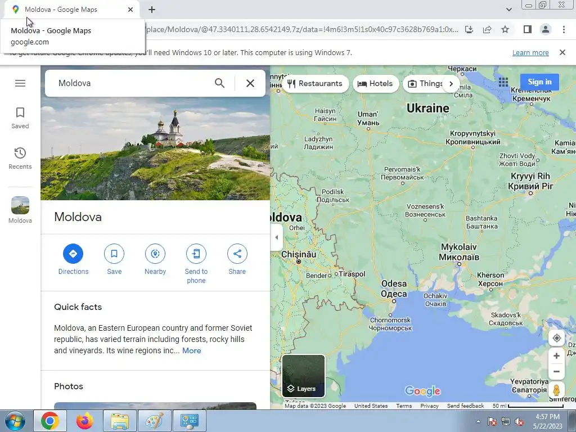The height and width of the screenshot is (432, 576).
Task: Collapse the side panel arrow
Action: (x=276, y=237)
